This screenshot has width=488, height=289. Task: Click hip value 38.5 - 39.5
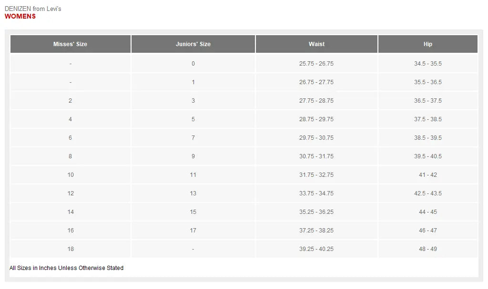click(x=428, y=138)
